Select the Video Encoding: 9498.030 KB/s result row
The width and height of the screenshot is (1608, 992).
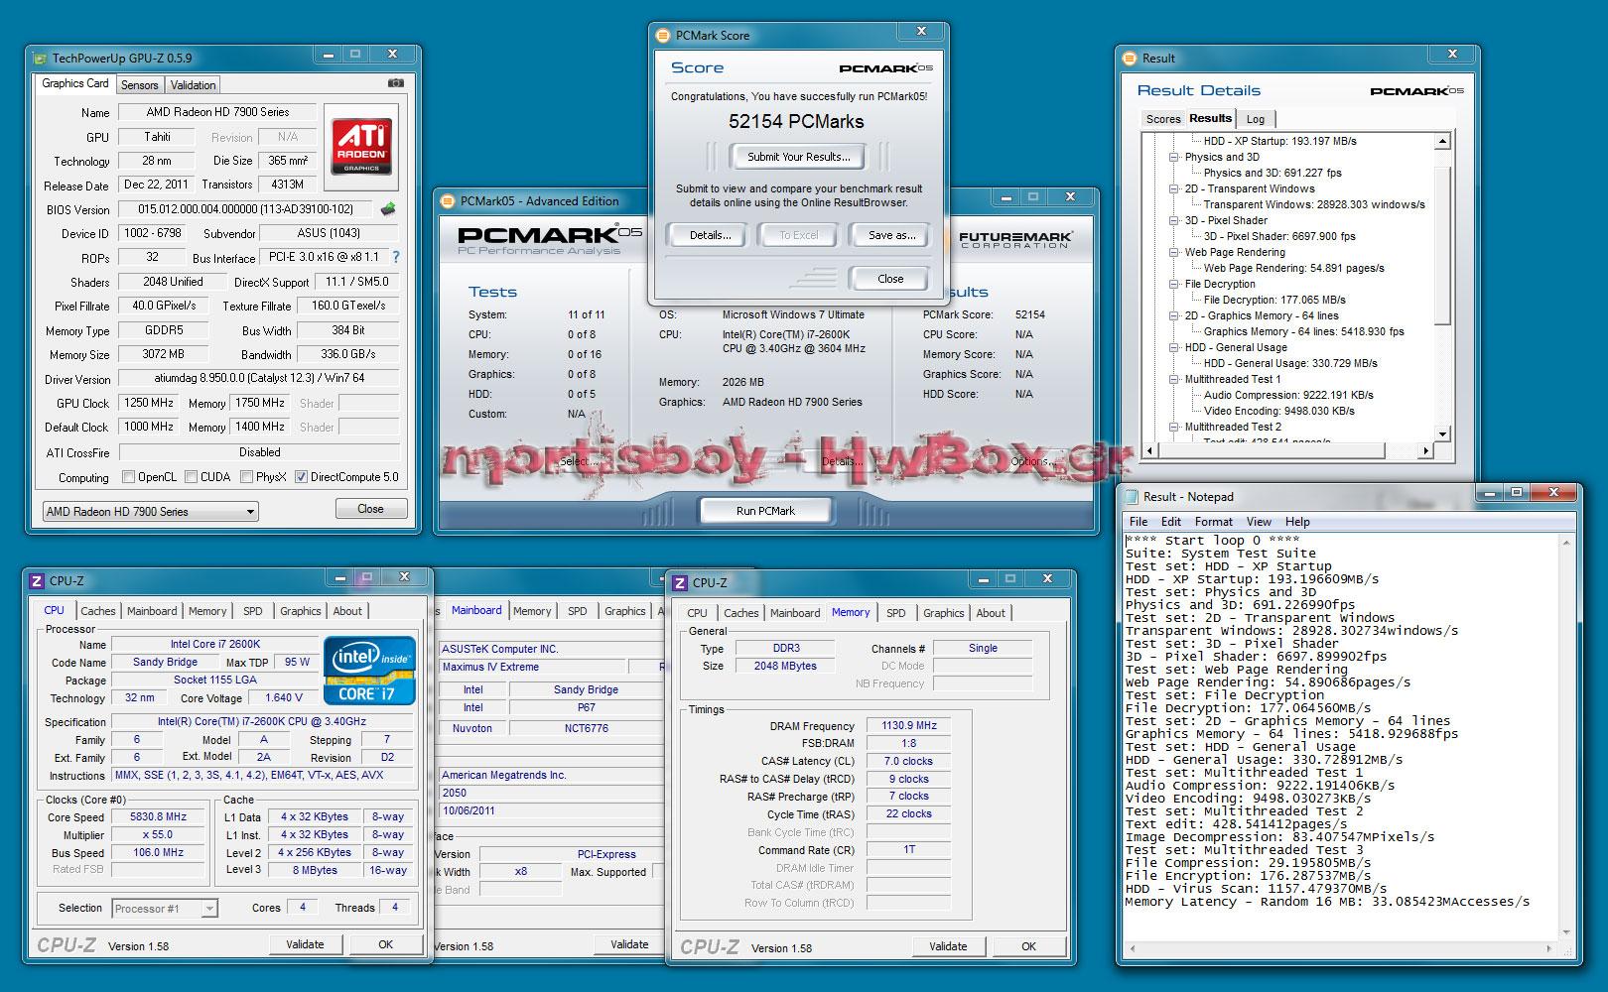(x=1278, y=411)
